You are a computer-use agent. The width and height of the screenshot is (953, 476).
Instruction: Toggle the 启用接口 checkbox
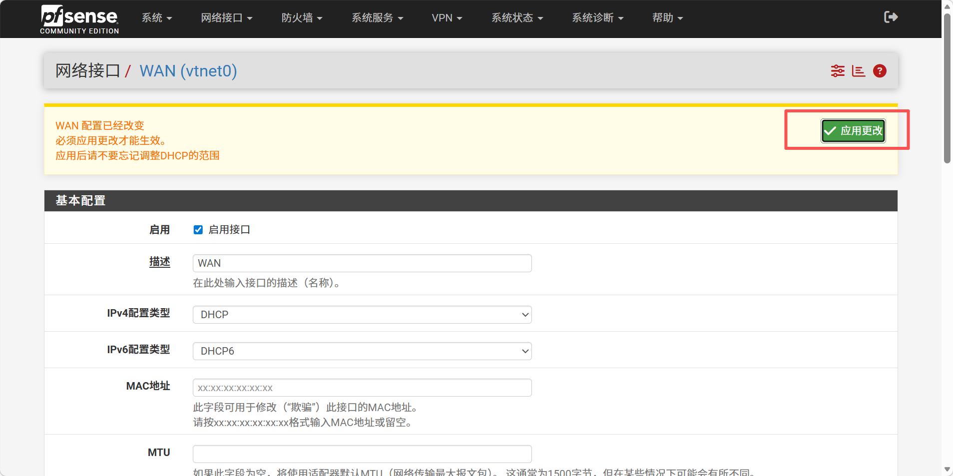[198, 230]
